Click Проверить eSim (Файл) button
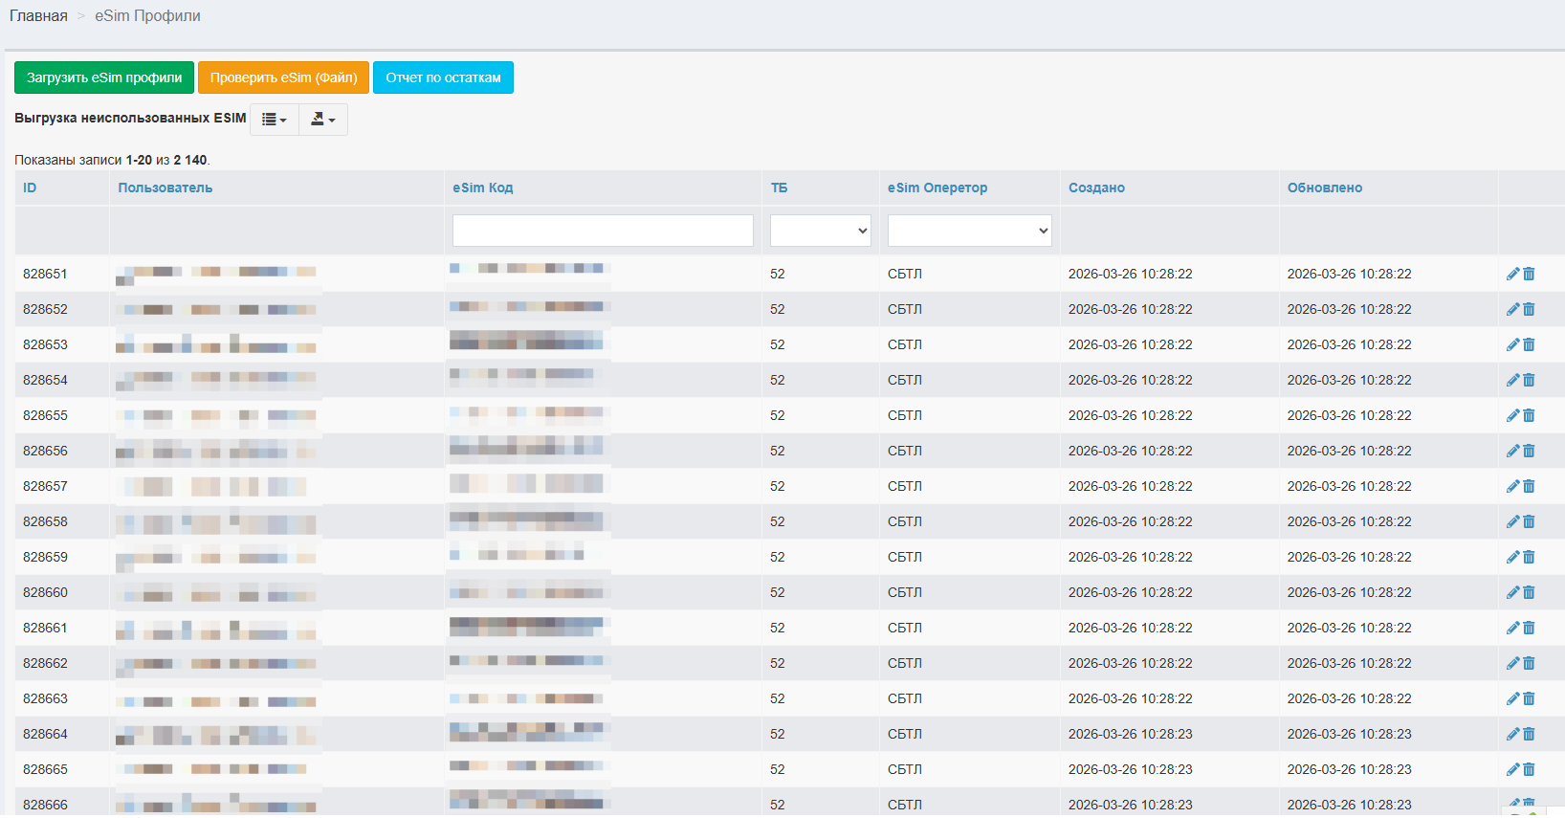The width and height of the screenshot is (1565, 818). pos(284,77)
